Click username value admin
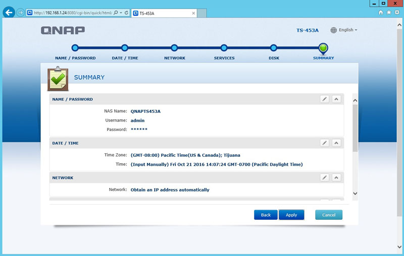The image size is (404, 256). tap(137, 120)
